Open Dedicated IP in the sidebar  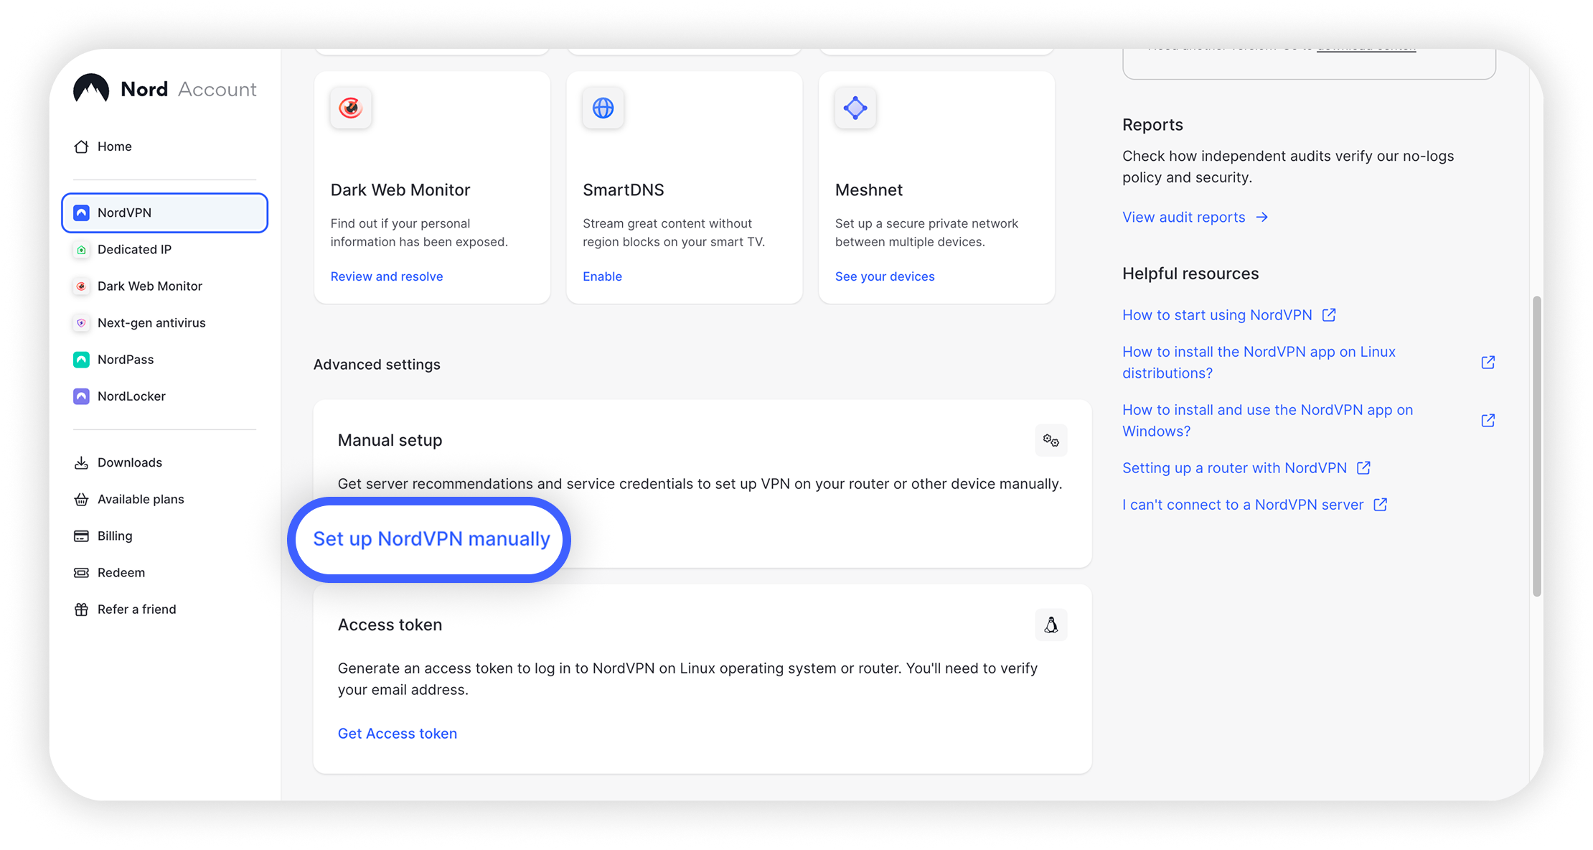[x=123, y=249]
